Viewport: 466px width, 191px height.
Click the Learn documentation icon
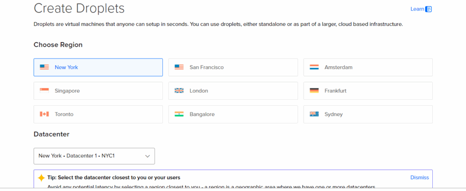click(429, 9)
